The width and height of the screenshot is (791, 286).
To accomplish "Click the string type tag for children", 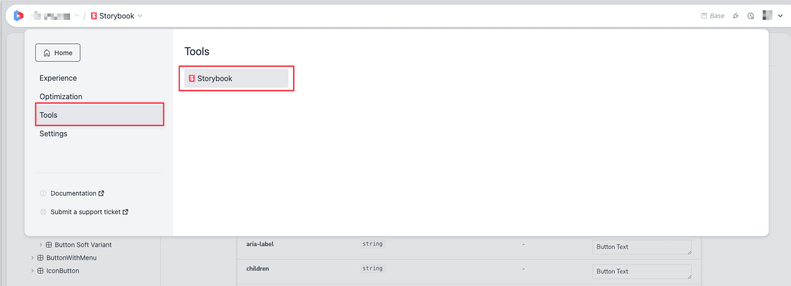I will tap(373, 268).
